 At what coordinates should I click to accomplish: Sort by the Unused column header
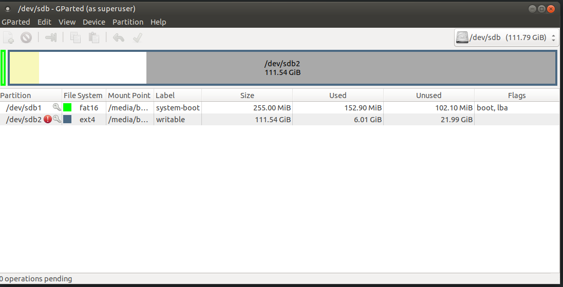[x=429, y=95]
